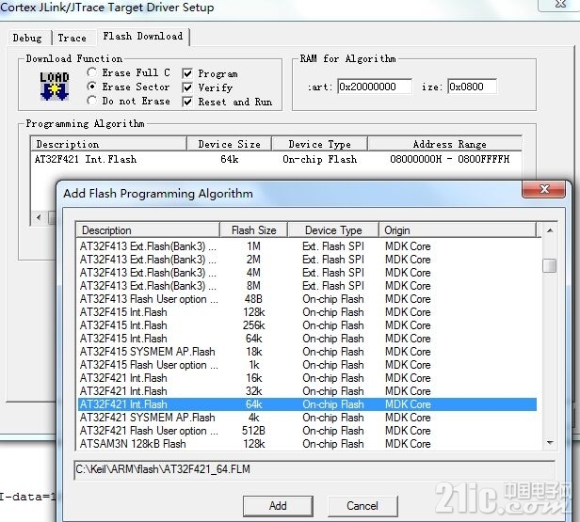580x522 pixels.
Task: Select AT32F421 Int.Flash 64k row in Programming Algorithm
Action: tap(276, 159)
